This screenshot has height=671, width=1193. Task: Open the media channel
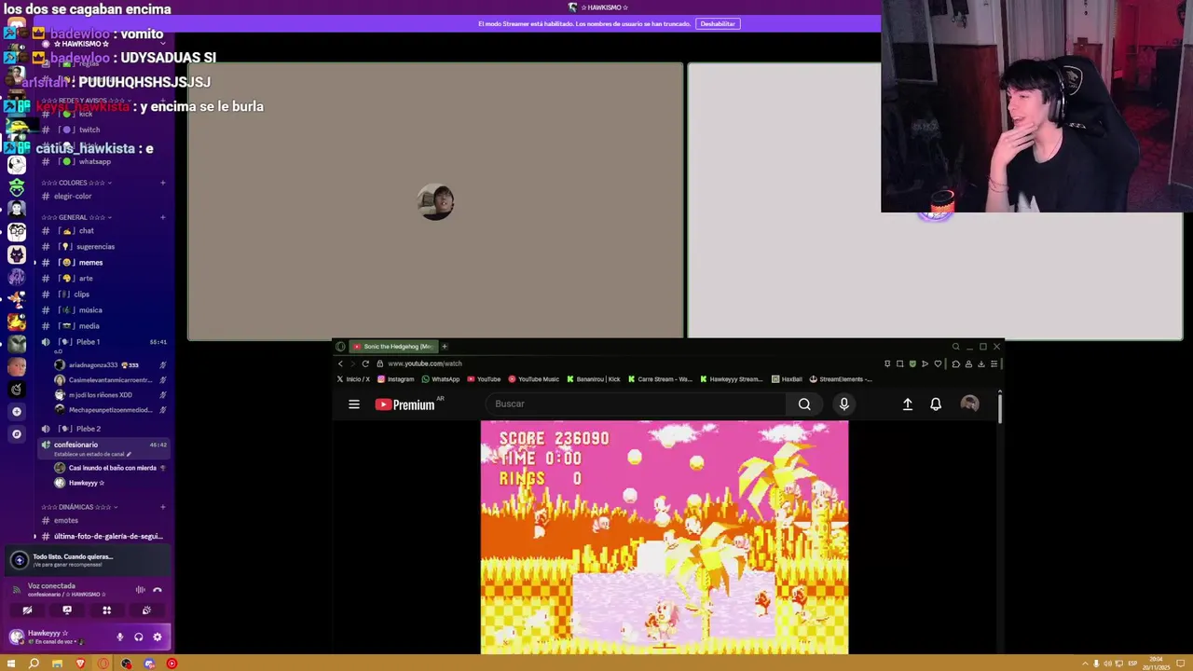(x=103, y=325)
